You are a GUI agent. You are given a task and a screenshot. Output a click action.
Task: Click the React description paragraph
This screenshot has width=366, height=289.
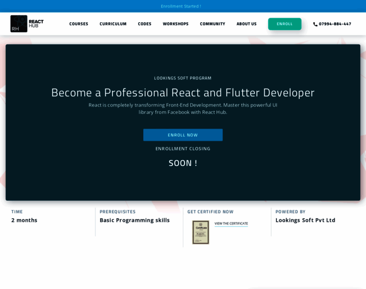click(183, 108)
